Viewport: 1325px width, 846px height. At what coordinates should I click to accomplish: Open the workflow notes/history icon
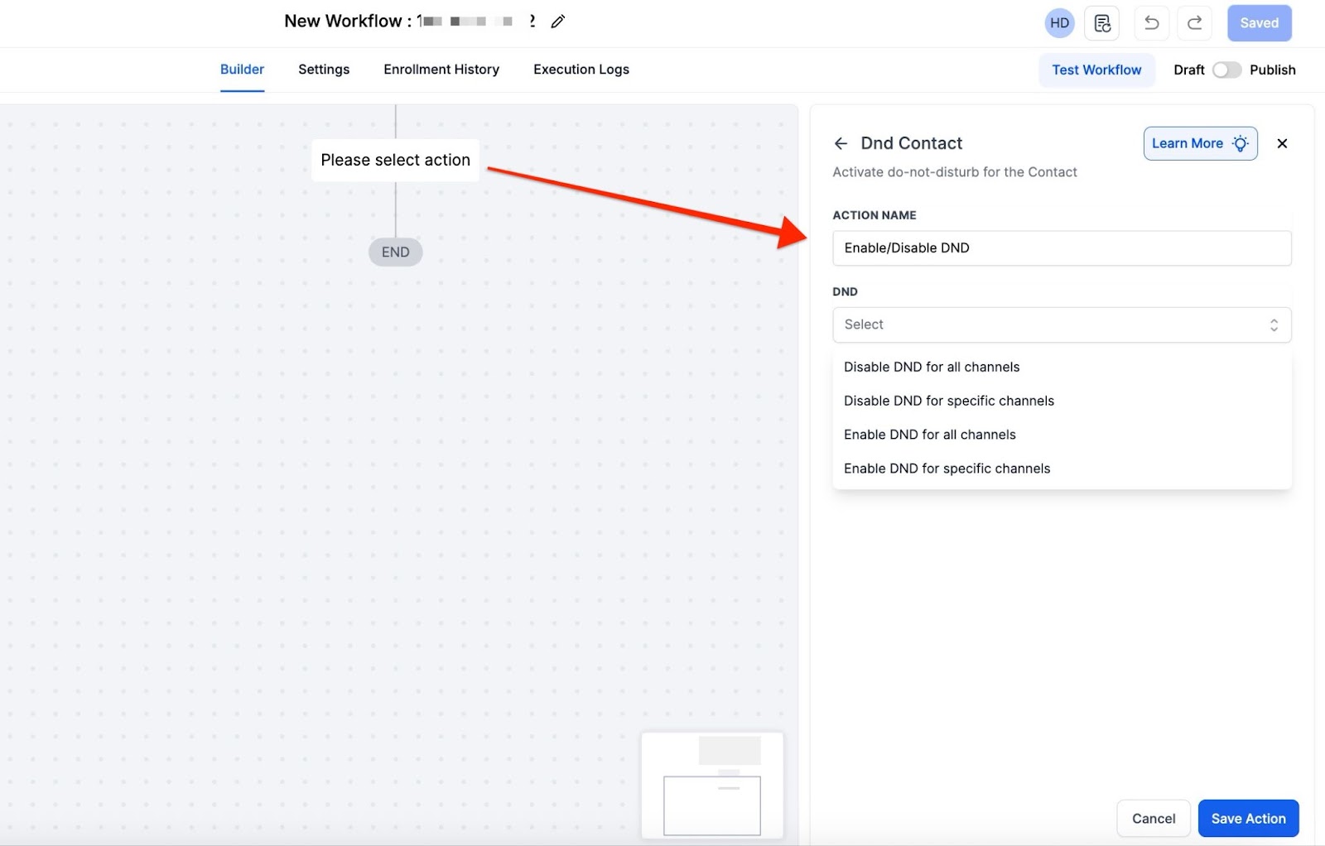tap(1101, 23)
